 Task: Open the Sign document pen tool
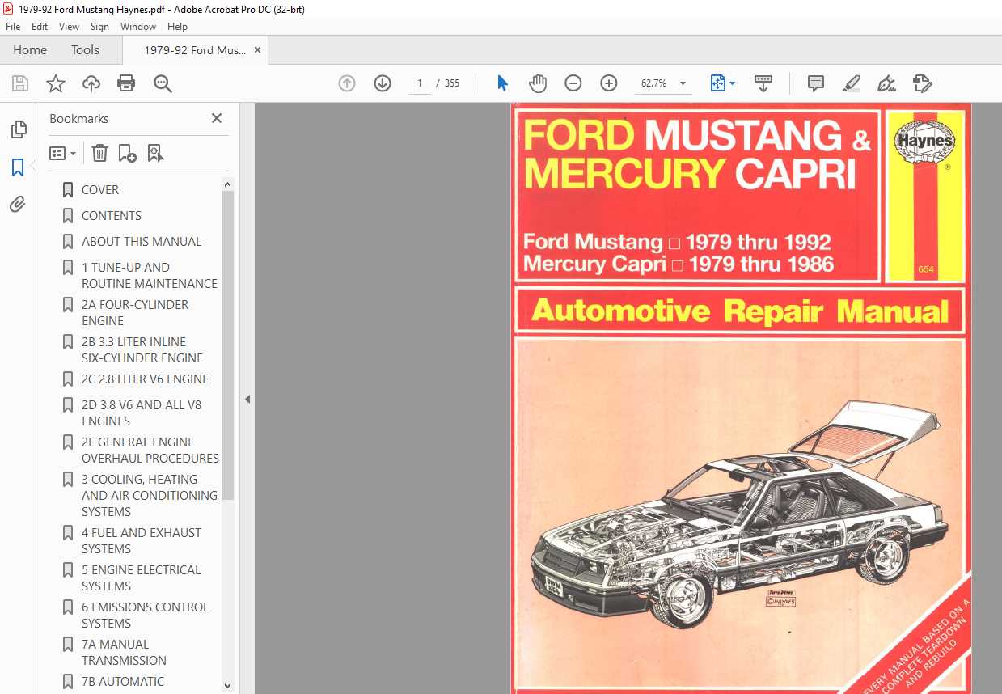886,83
